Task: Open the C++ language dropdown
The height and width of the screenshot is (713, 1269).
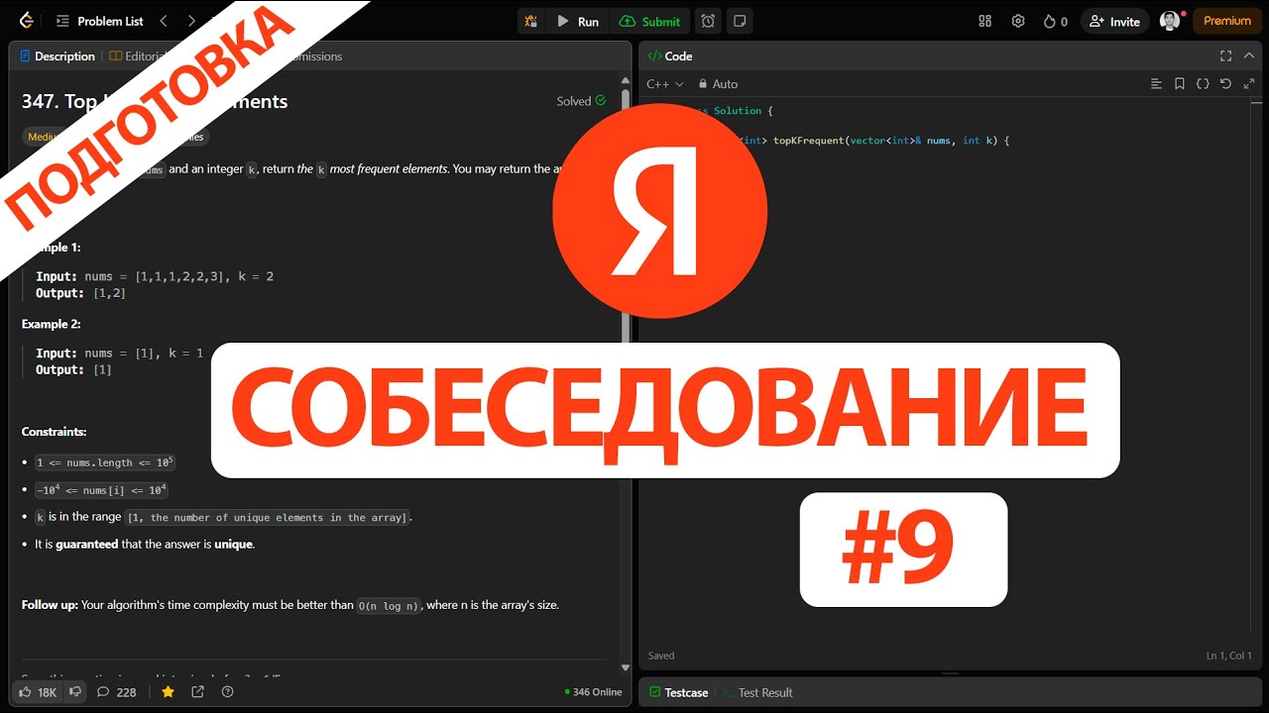Action: click(x=663, y=84)
